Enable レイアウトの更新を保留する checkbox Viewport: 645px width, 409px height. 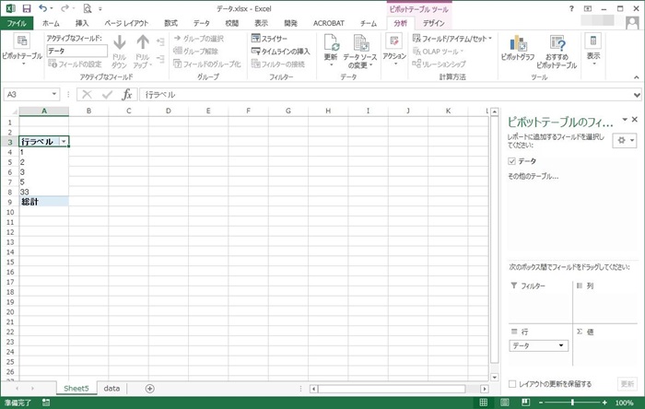[512, 384]
